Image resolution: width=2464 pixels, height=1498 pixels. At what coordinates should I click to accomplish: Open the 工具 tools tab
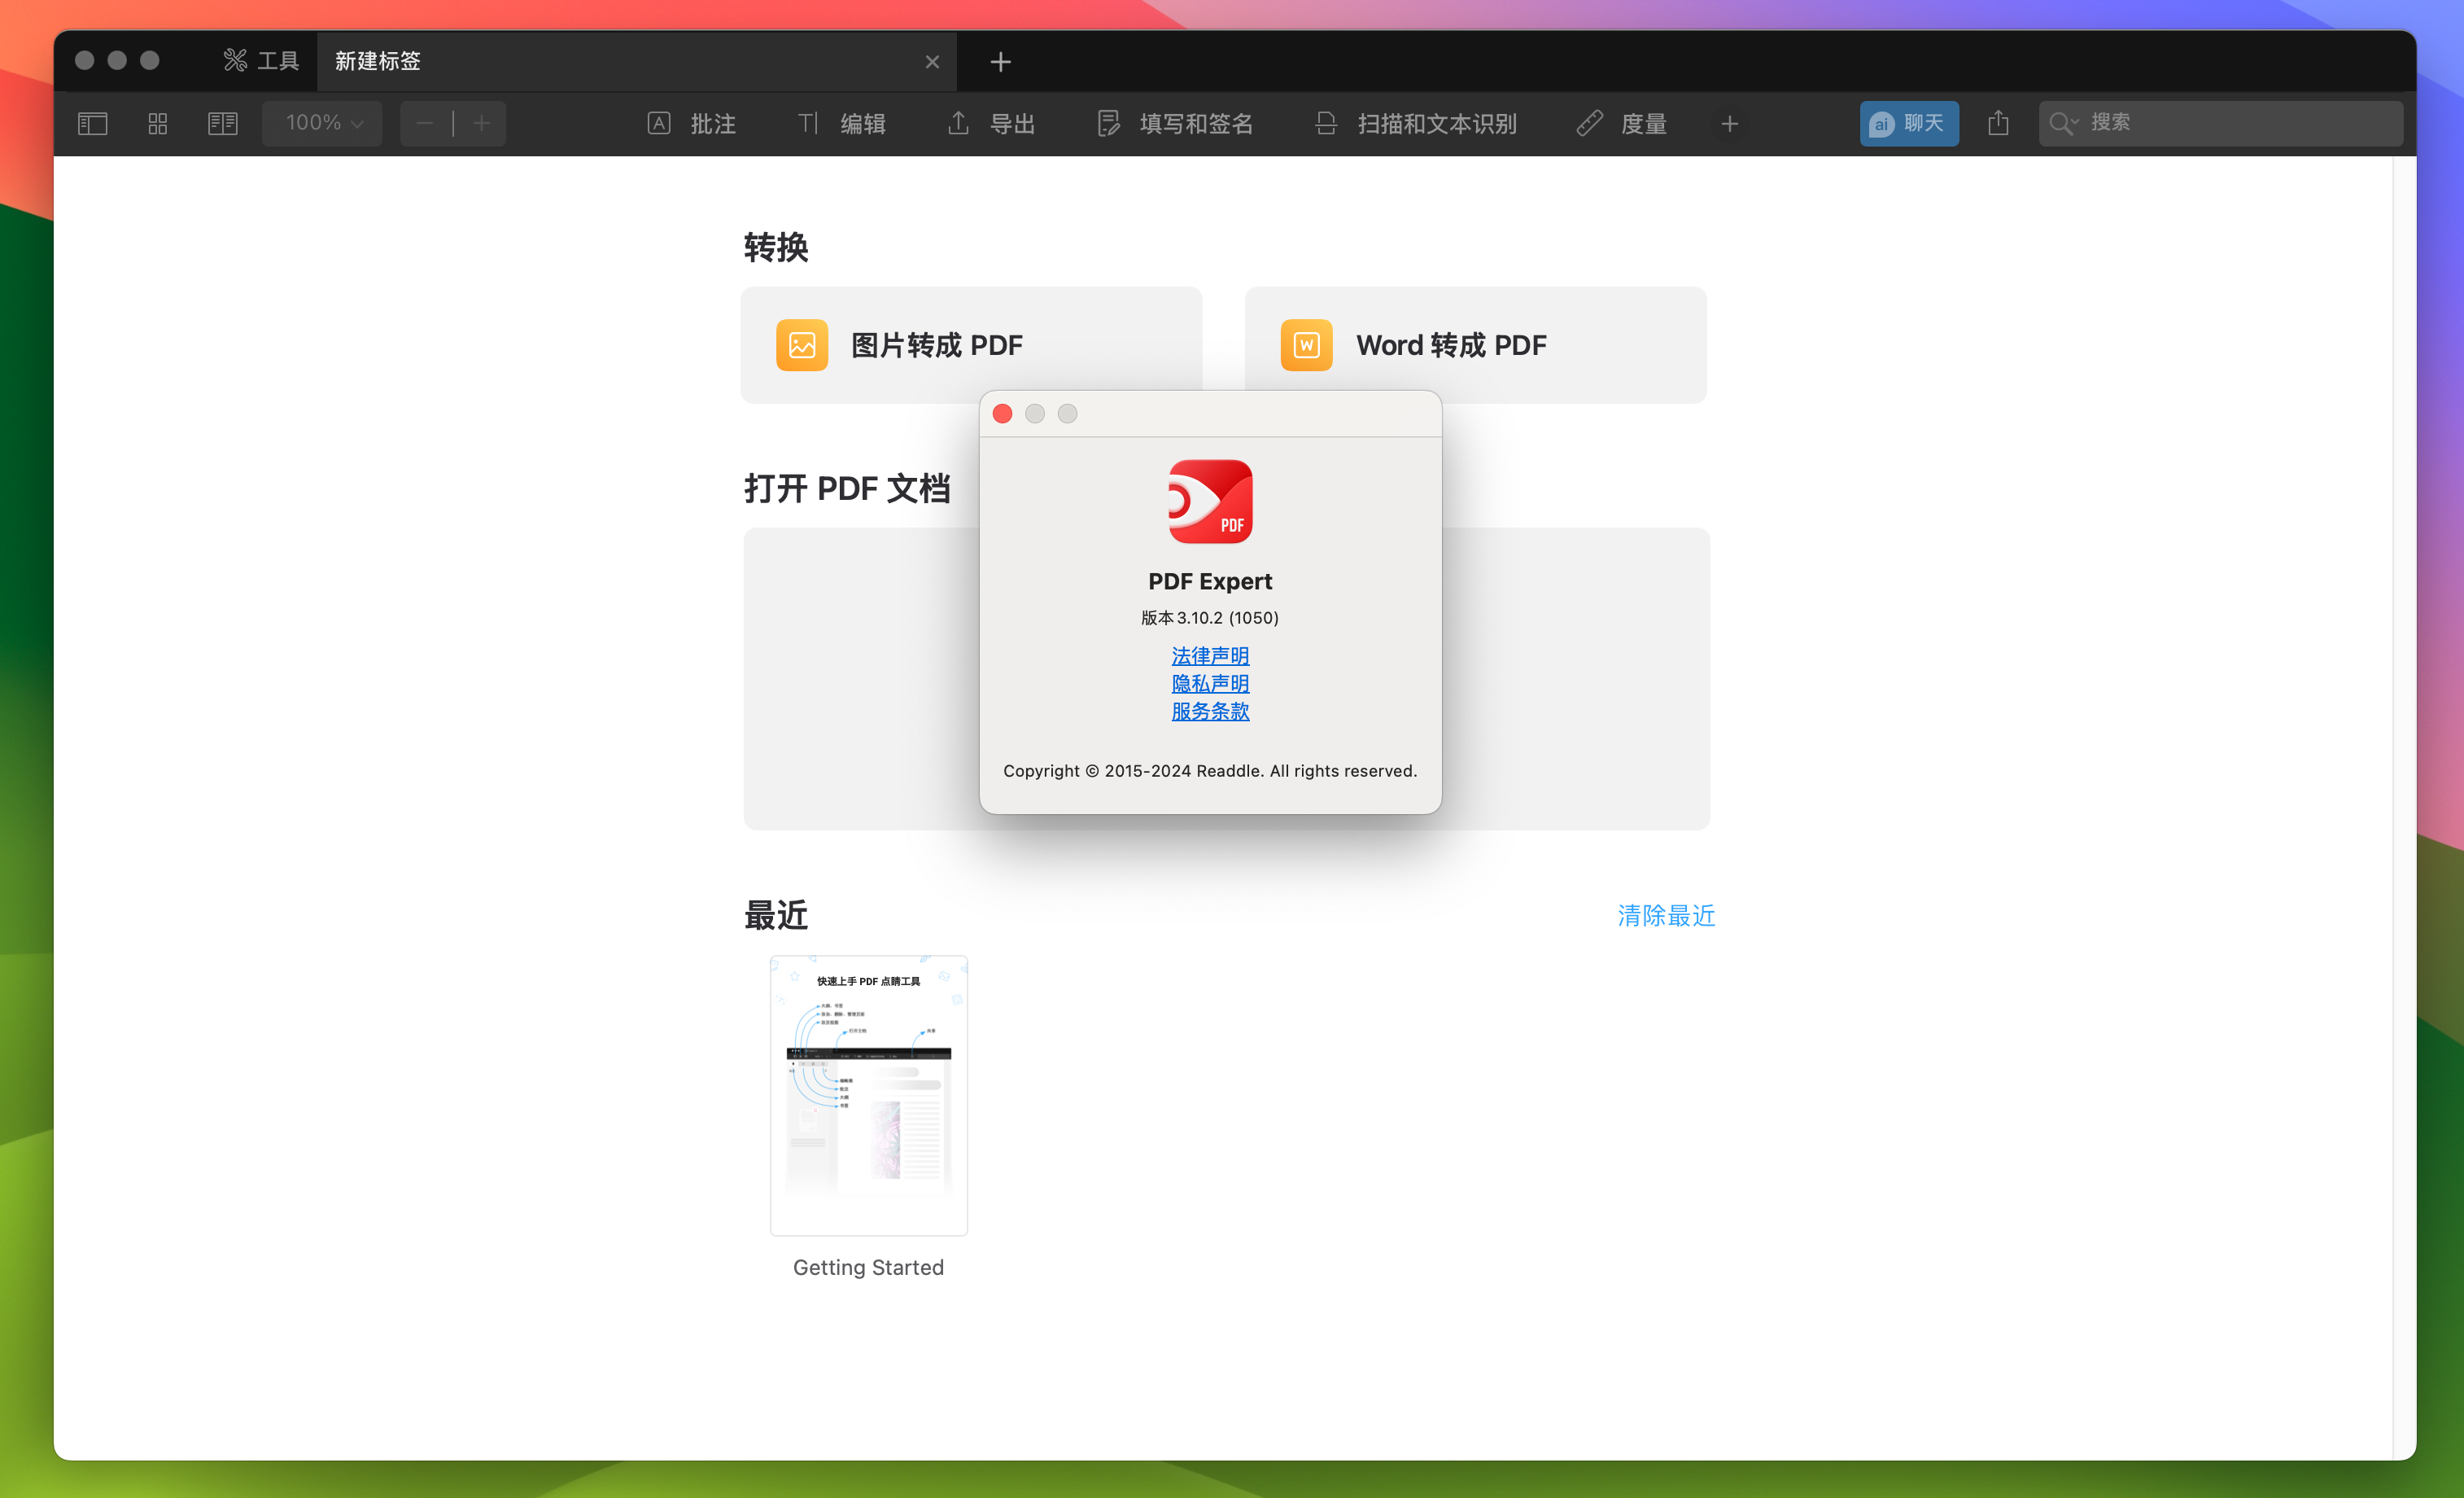[x=262, y=61]
